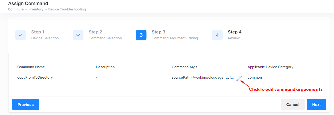Select the Step 3 number badge
The image size is (334, 115).
[x=141, y=35]
